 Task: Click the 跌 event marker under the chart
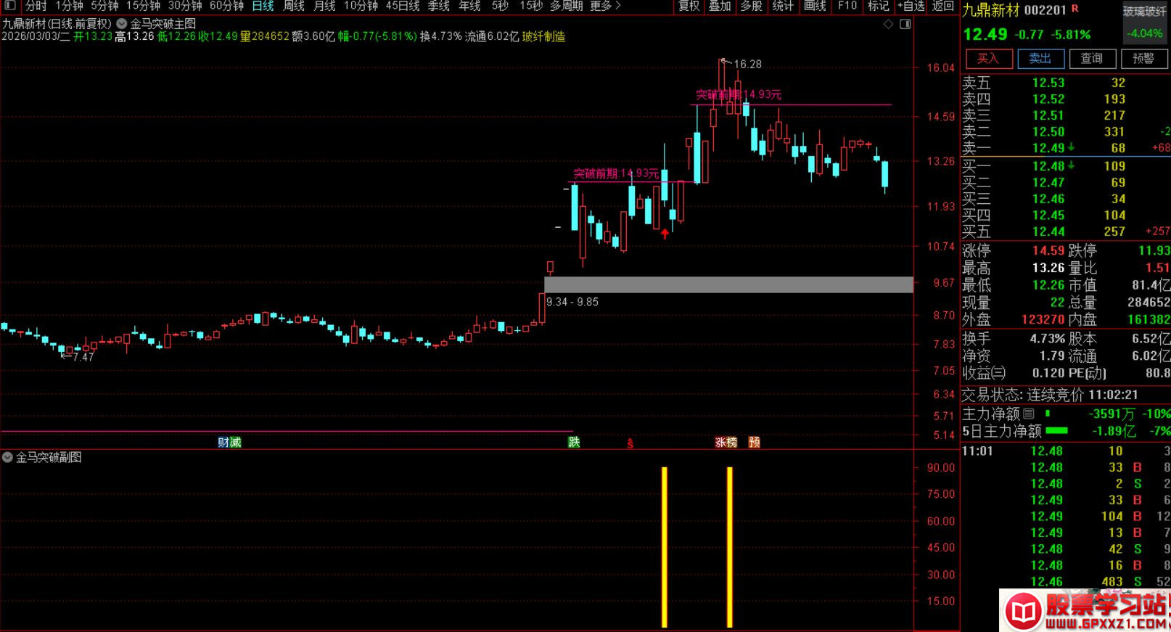click(x=574, y=442)
